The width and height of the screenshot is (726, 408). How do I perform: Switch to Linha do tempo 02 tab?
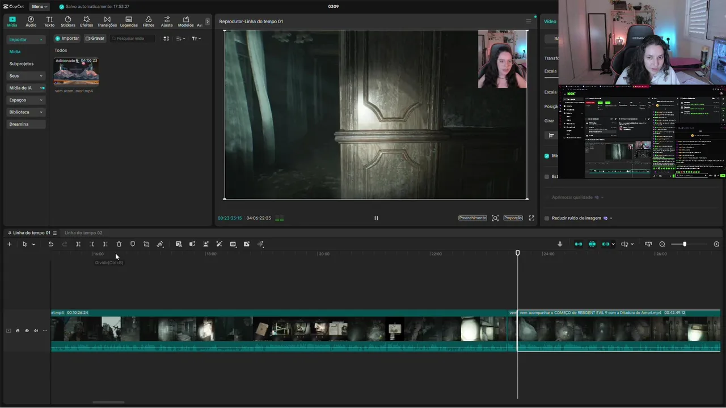tap(83, 233)
